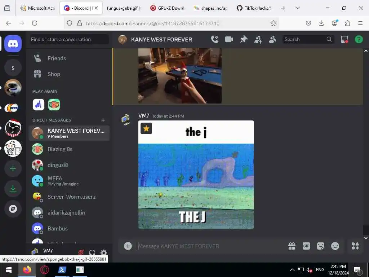369x277 pixels.
Task: Start a video call with the camera icon
Action: [229, 39]
